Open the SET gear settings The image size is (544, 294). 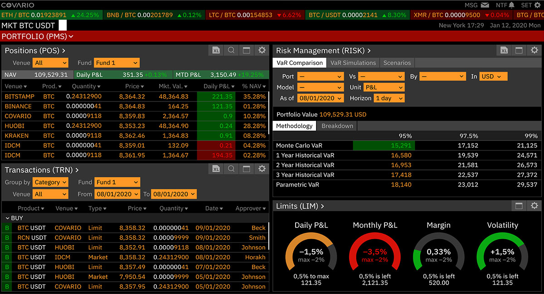[537, 5]
